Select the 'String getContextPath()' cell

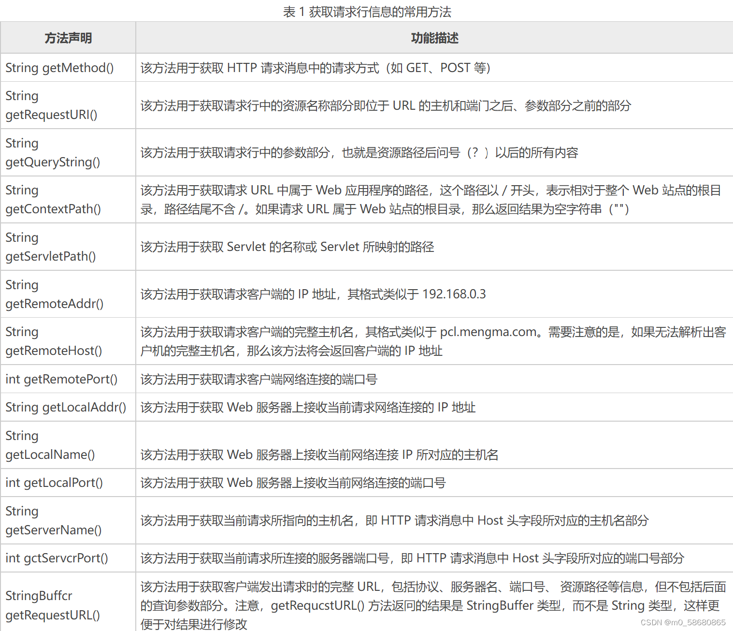tap(68, 200)
